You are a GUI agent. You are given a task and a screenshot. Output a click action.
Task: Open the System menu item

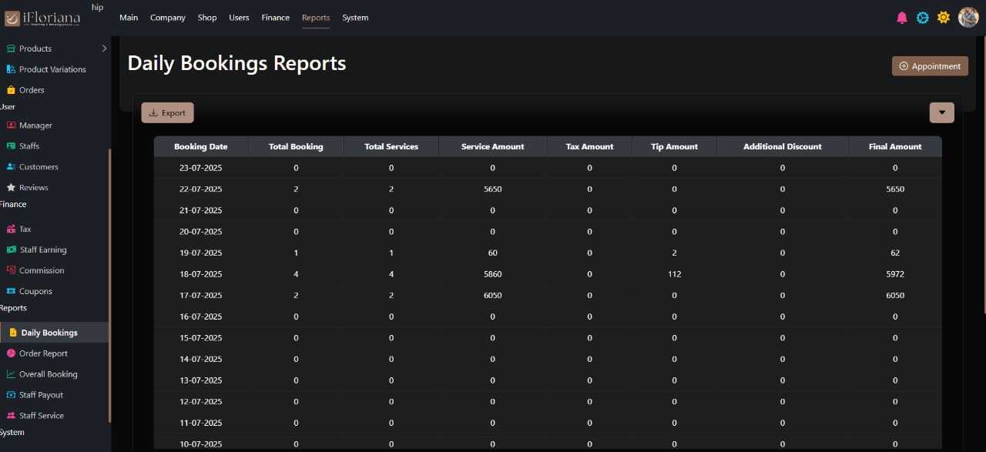[x=355, y=18]
